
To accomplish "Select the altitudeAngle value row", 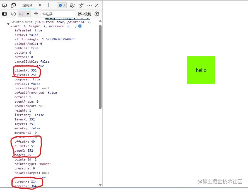I will (x=45, y=39).
